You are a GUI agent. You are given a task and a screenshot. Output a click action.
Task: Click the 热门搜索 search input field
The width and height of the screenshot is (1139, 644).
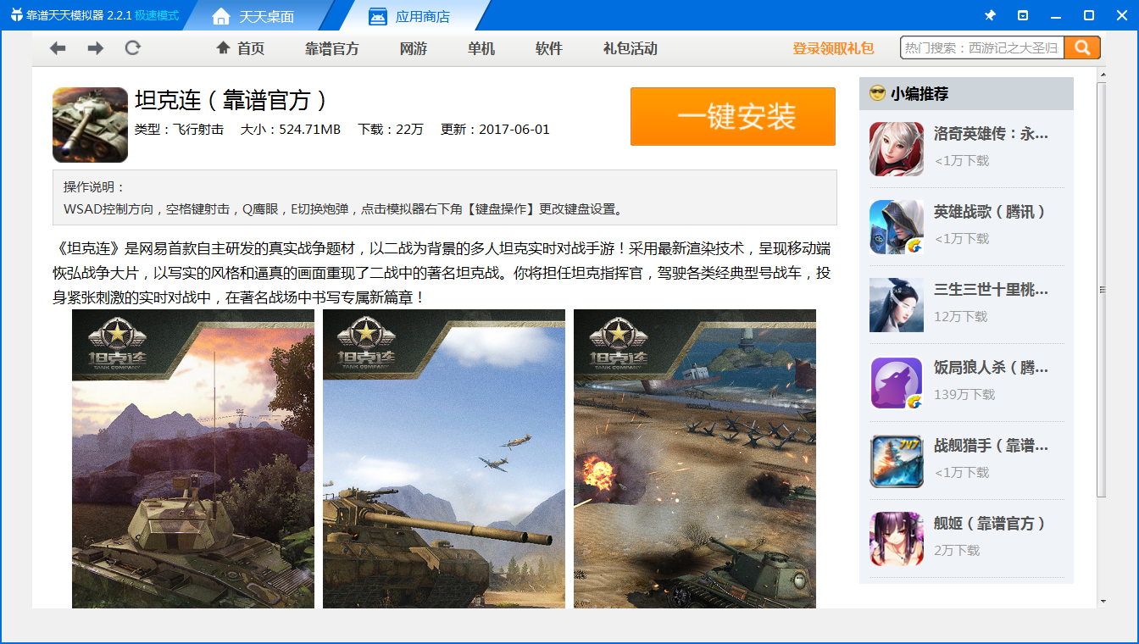(x=982, y=48)
